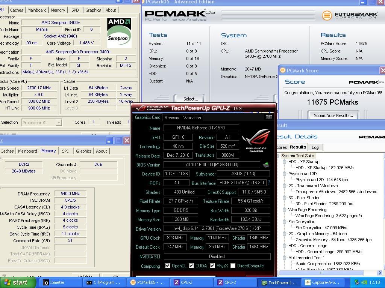385x288 pixels.
Task: Click the DRAM Frequency 540.0 MHz value
Action: coord(70,193)
